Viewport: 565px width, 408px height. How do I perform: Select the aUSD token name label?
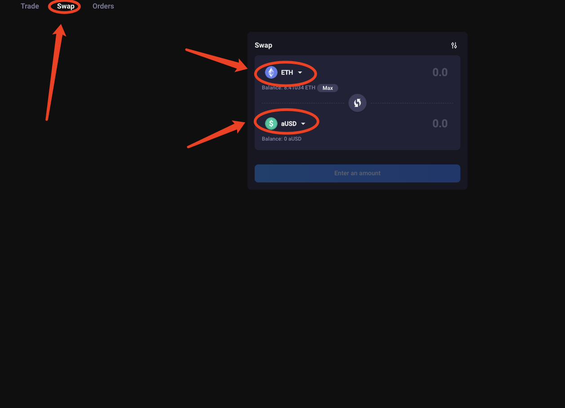289,124
